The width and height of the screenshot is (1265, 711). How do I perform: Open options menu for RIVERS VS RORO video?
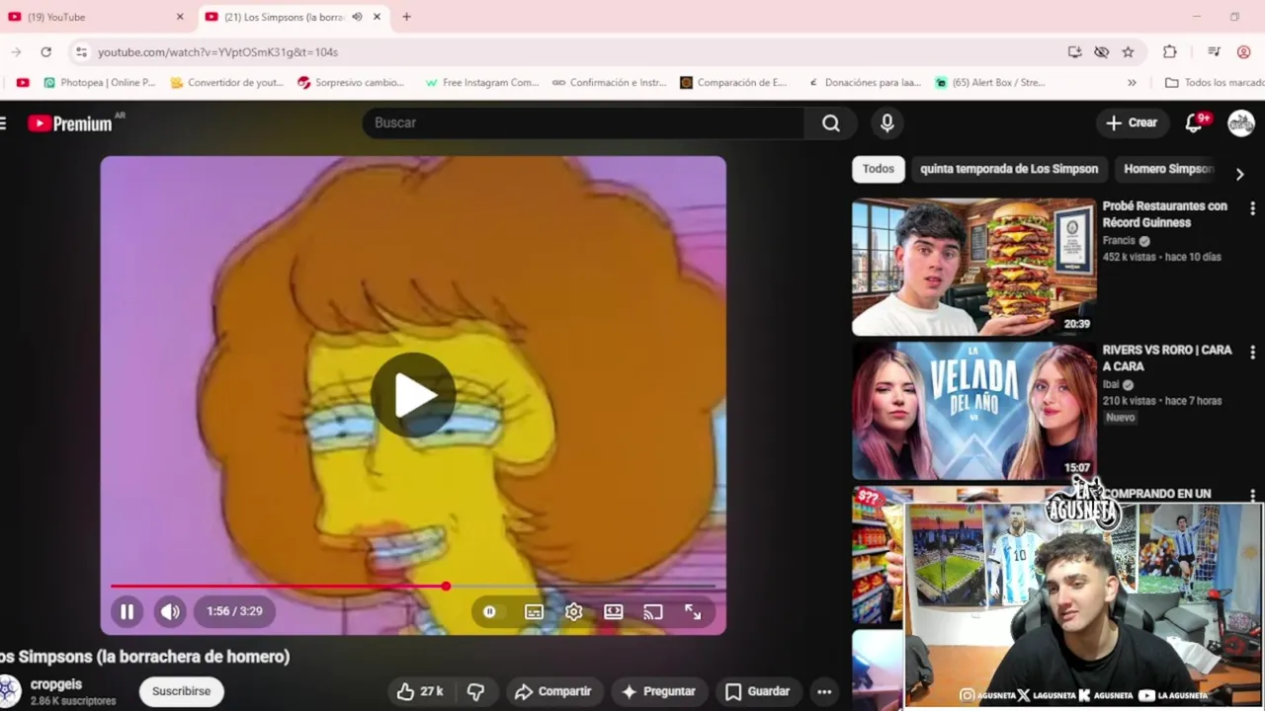(1252, 353)
